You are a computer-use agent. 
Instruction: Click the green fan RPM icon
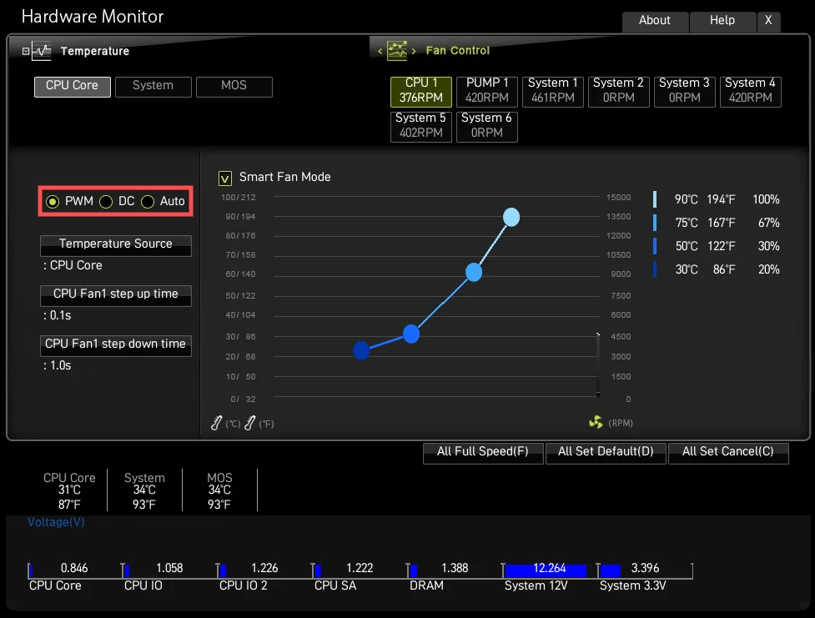(x=595, y=423)
